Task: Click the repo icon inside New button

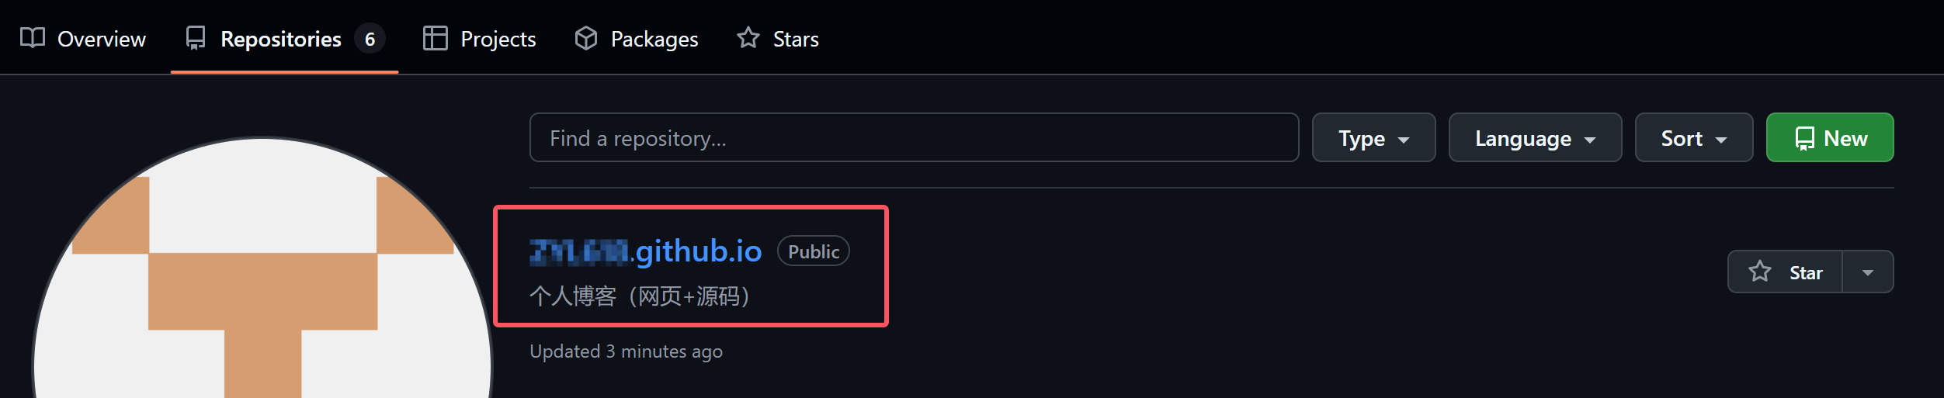Action: (x=1804, y=138)
